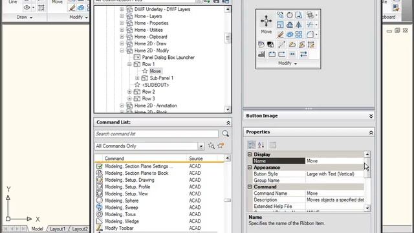Collapse the Row 1 tree node
Screen dimensions: 414x233
pos(129,64)
